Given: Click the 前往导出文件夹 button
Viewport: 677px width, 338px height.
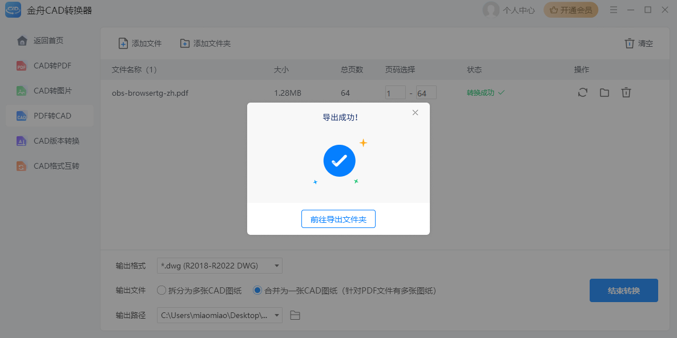Looking at the screenshot, I should click(338, 219).
